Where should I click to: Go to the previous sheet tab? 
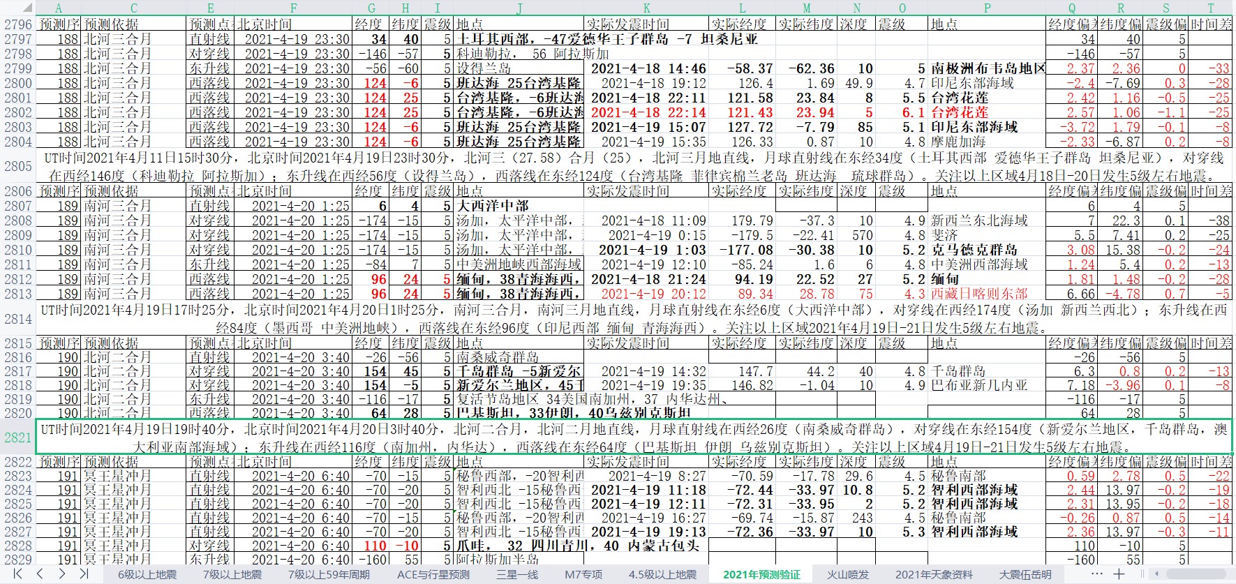click(40, 574)
